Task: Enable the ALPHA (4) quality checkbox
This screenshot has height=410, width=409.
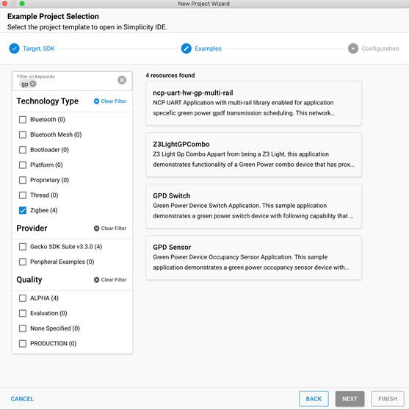Action: (x=23, y=298)
